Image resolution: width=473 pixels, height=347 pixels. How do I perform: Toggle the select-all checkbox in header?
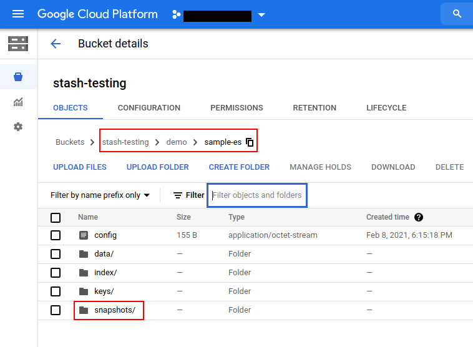point(56,217)
